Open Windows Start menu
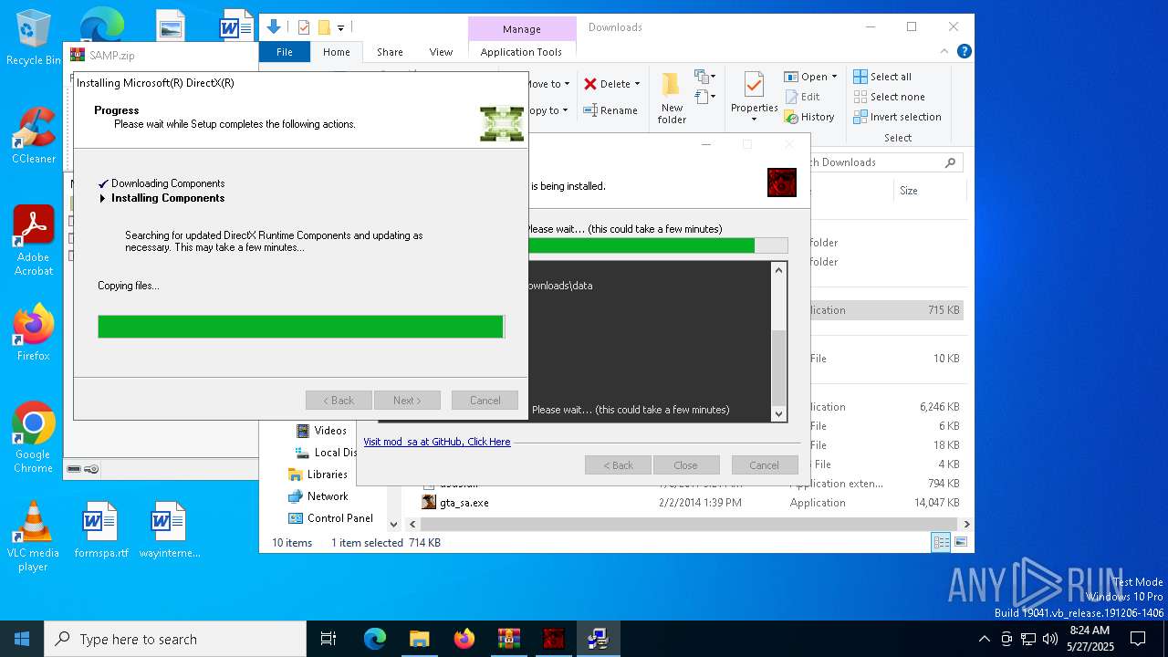Viewport: 1168px width, 657px height. pyautogui.click(x=22, y=639)
